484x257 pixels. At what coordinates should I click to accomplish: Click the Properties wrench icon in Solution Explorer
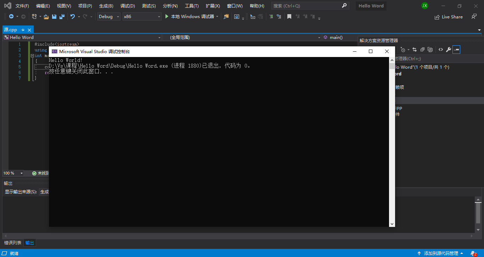pyautogui.click(x=448, y=50)
